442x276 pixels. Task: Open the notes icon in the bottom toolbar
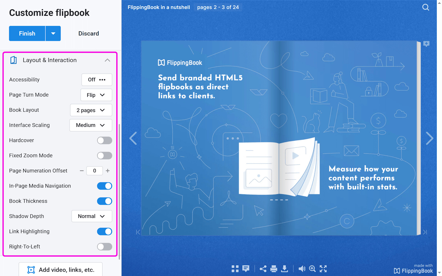[246, 269]
